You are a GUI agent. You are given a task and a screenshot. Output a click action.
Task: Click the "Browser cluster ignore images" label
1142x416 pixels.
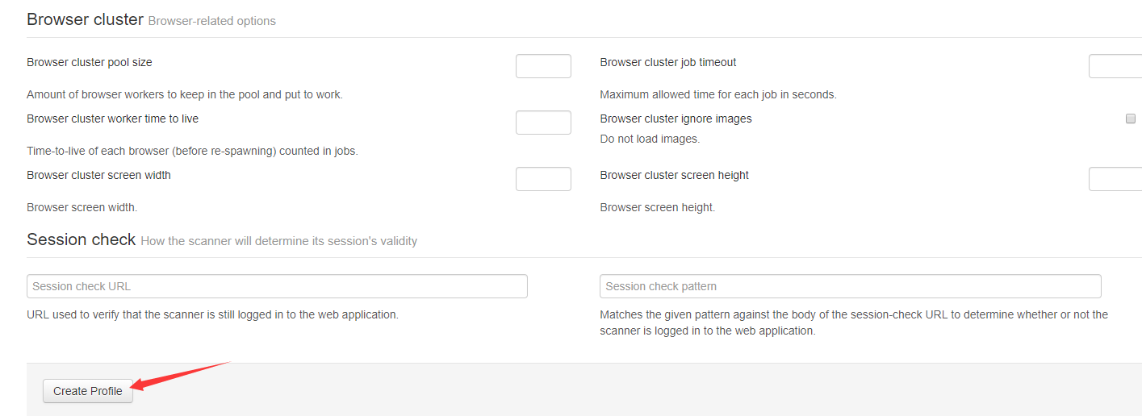click(x=676, y=119)
